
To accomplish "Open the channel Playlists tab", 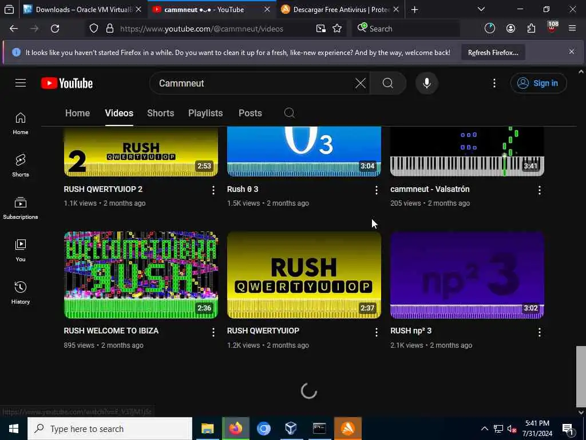I will pos(205,113).
